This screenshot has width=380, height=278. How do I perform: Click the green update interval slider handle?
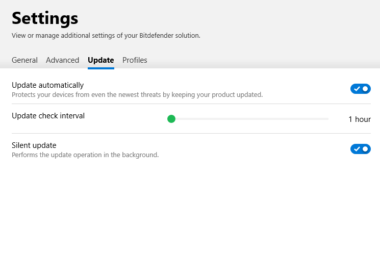(x=171, y=119)
